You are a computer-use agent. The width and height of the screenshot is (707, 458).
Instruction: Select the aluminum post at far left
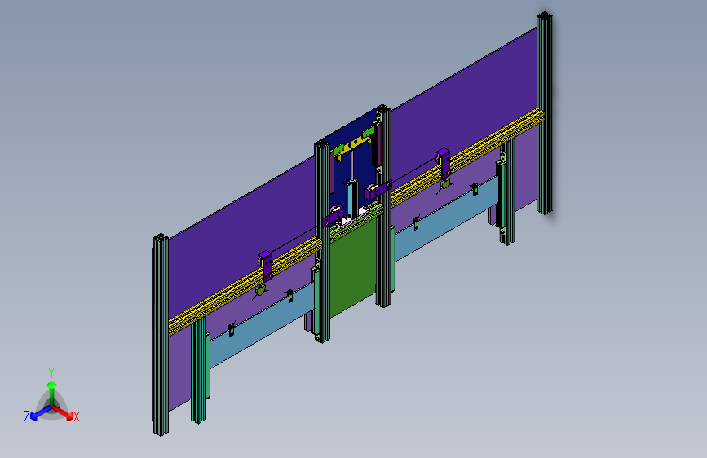tap(161, 335)
